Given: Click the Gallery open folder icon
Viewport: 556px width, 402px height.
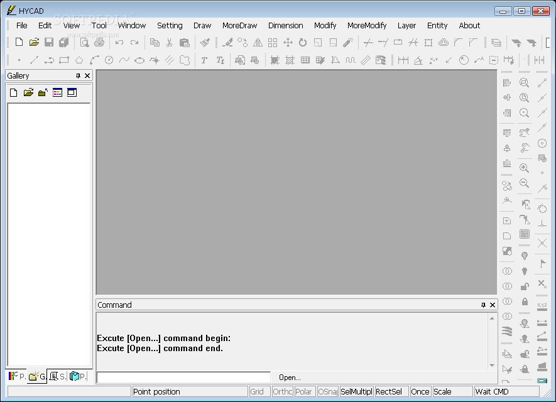Looking at the screenshot, I should (28, 92).
